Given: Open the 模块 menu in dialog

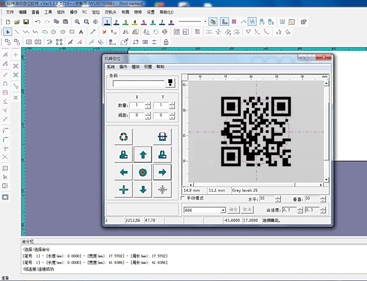Looking at the screenshot, I should [135, 67].
